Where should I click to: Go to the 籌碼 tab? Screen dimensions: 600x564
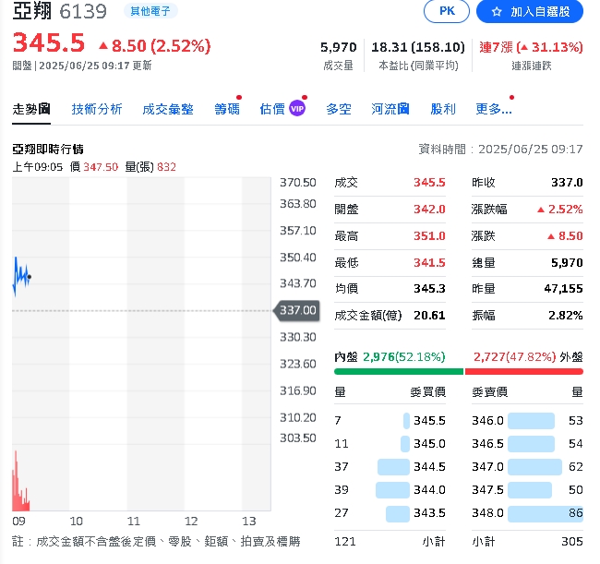(x=227, y=109)
